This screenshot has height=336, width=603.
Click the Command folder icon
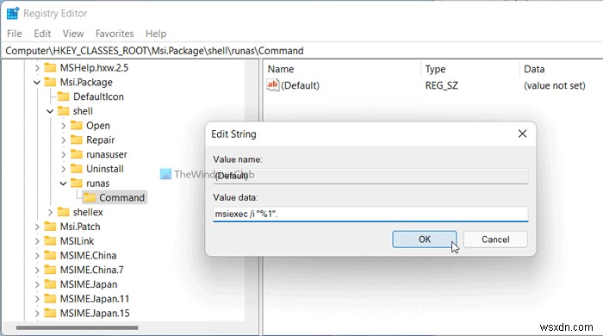coord(90,197)
